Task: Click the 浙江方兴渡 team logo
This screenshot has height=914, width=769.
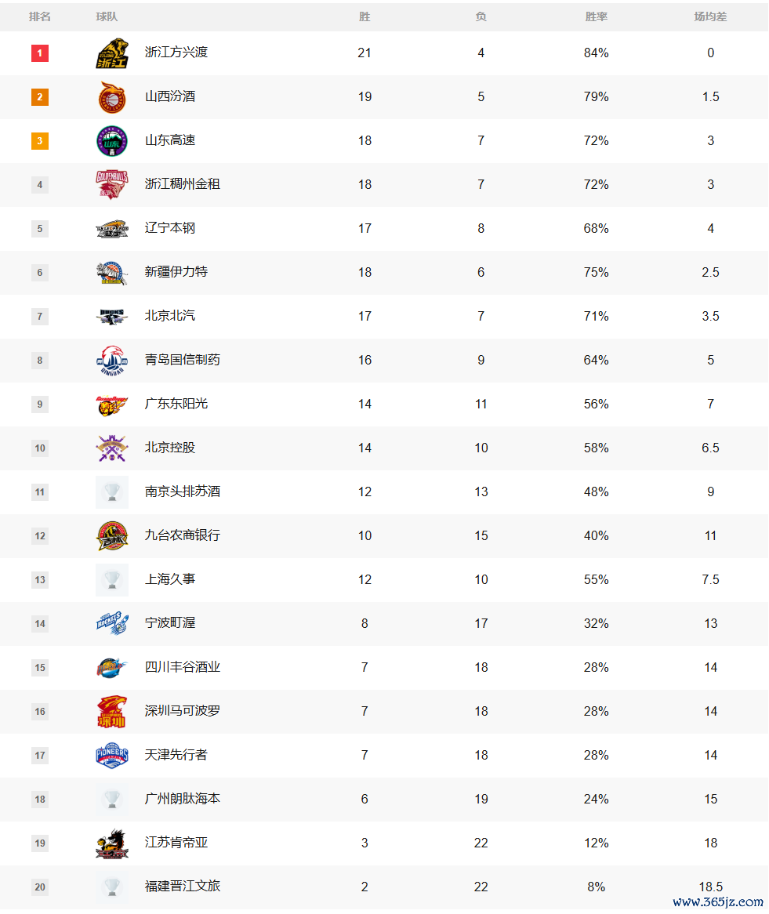Action: pos(112,53)
